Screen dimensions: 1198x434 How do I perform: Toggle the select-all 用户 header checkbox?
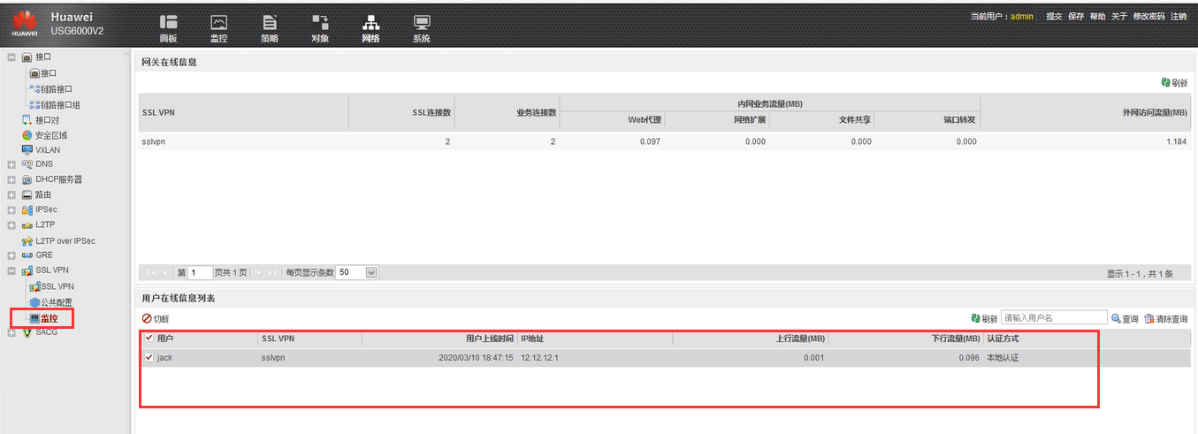149,338
